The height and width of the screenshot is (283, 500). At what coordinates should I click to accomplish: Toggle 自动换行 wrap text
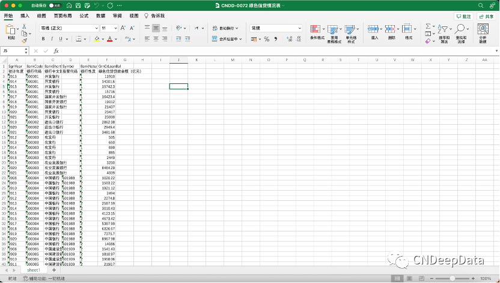pyautogui.click(x=225, y=28)
